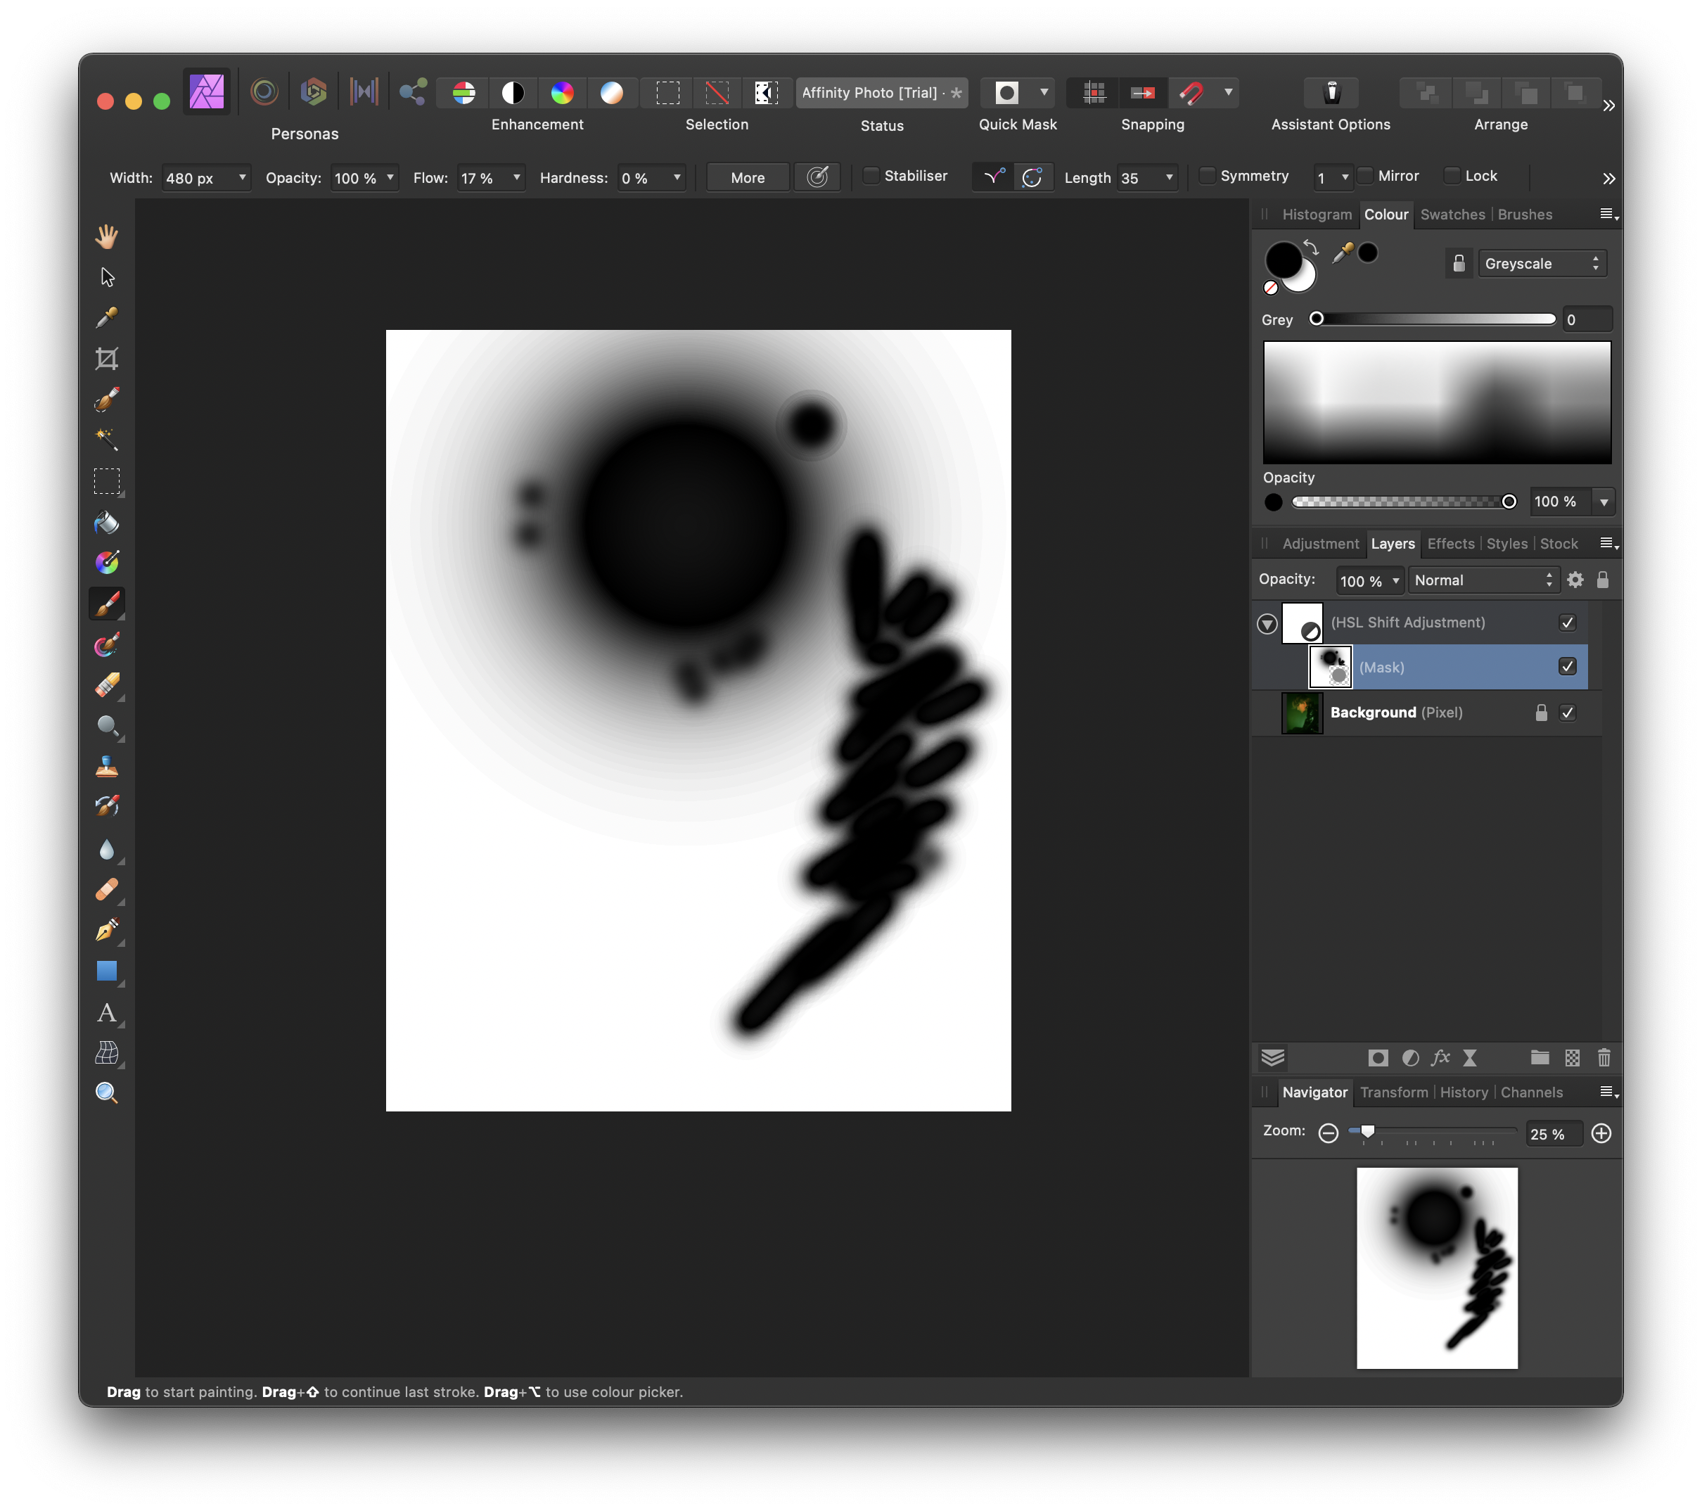Switch to the History tab
The image size is (1702, 1511).
tap(1464, 1092)
